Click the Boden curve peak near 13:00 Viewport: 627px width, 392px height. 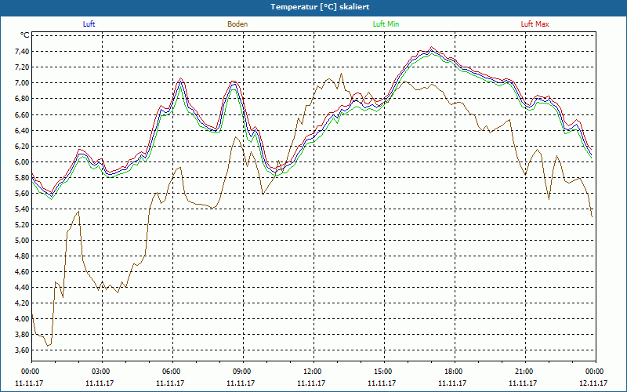341,74
